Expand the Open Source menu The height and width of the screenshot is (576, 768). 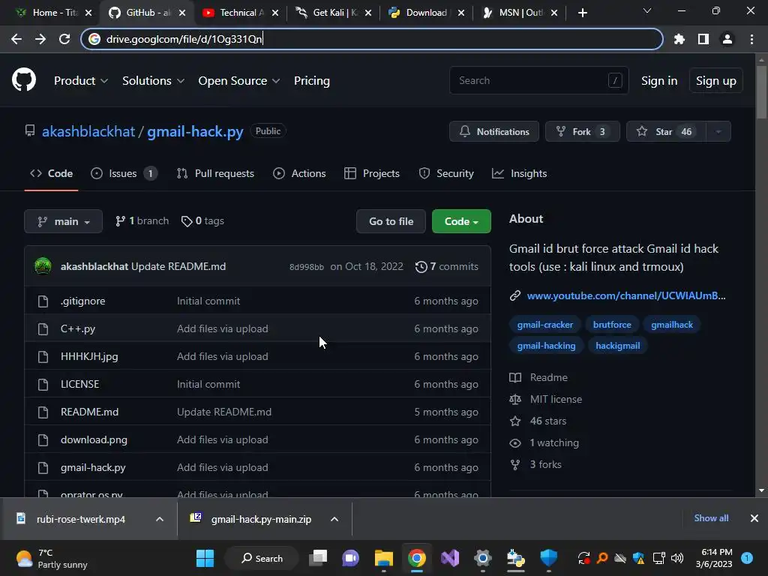239,81
